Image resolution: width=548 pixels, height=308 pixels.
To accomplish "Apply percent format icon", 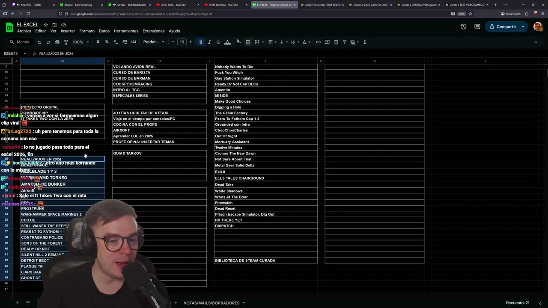I will (107, 42).
